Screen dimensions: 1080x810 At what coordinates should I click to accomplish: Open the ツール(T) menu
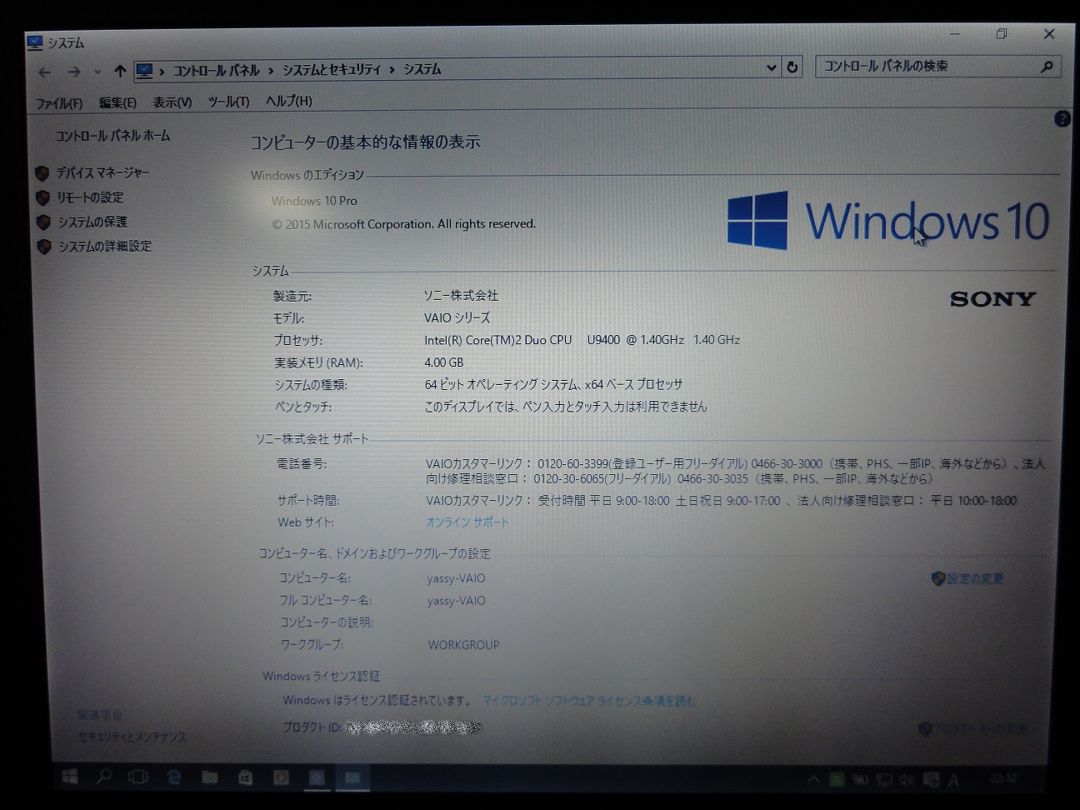click(228, 102)
